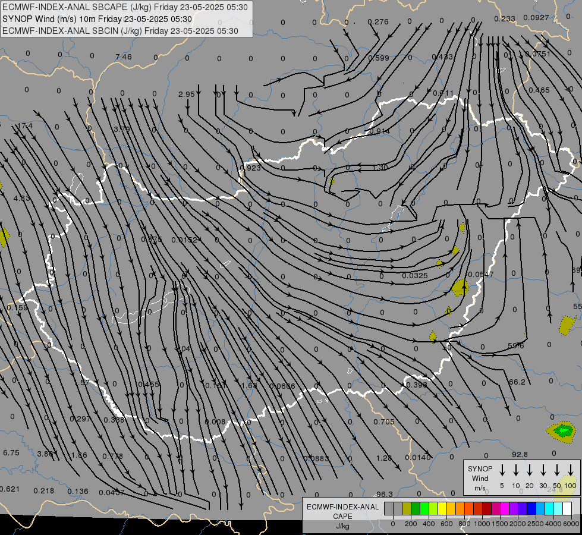This screenshot has width=582, height=535.
Task: Click the SYNOP legend arrow above 100
Action: tap(571, 470)
